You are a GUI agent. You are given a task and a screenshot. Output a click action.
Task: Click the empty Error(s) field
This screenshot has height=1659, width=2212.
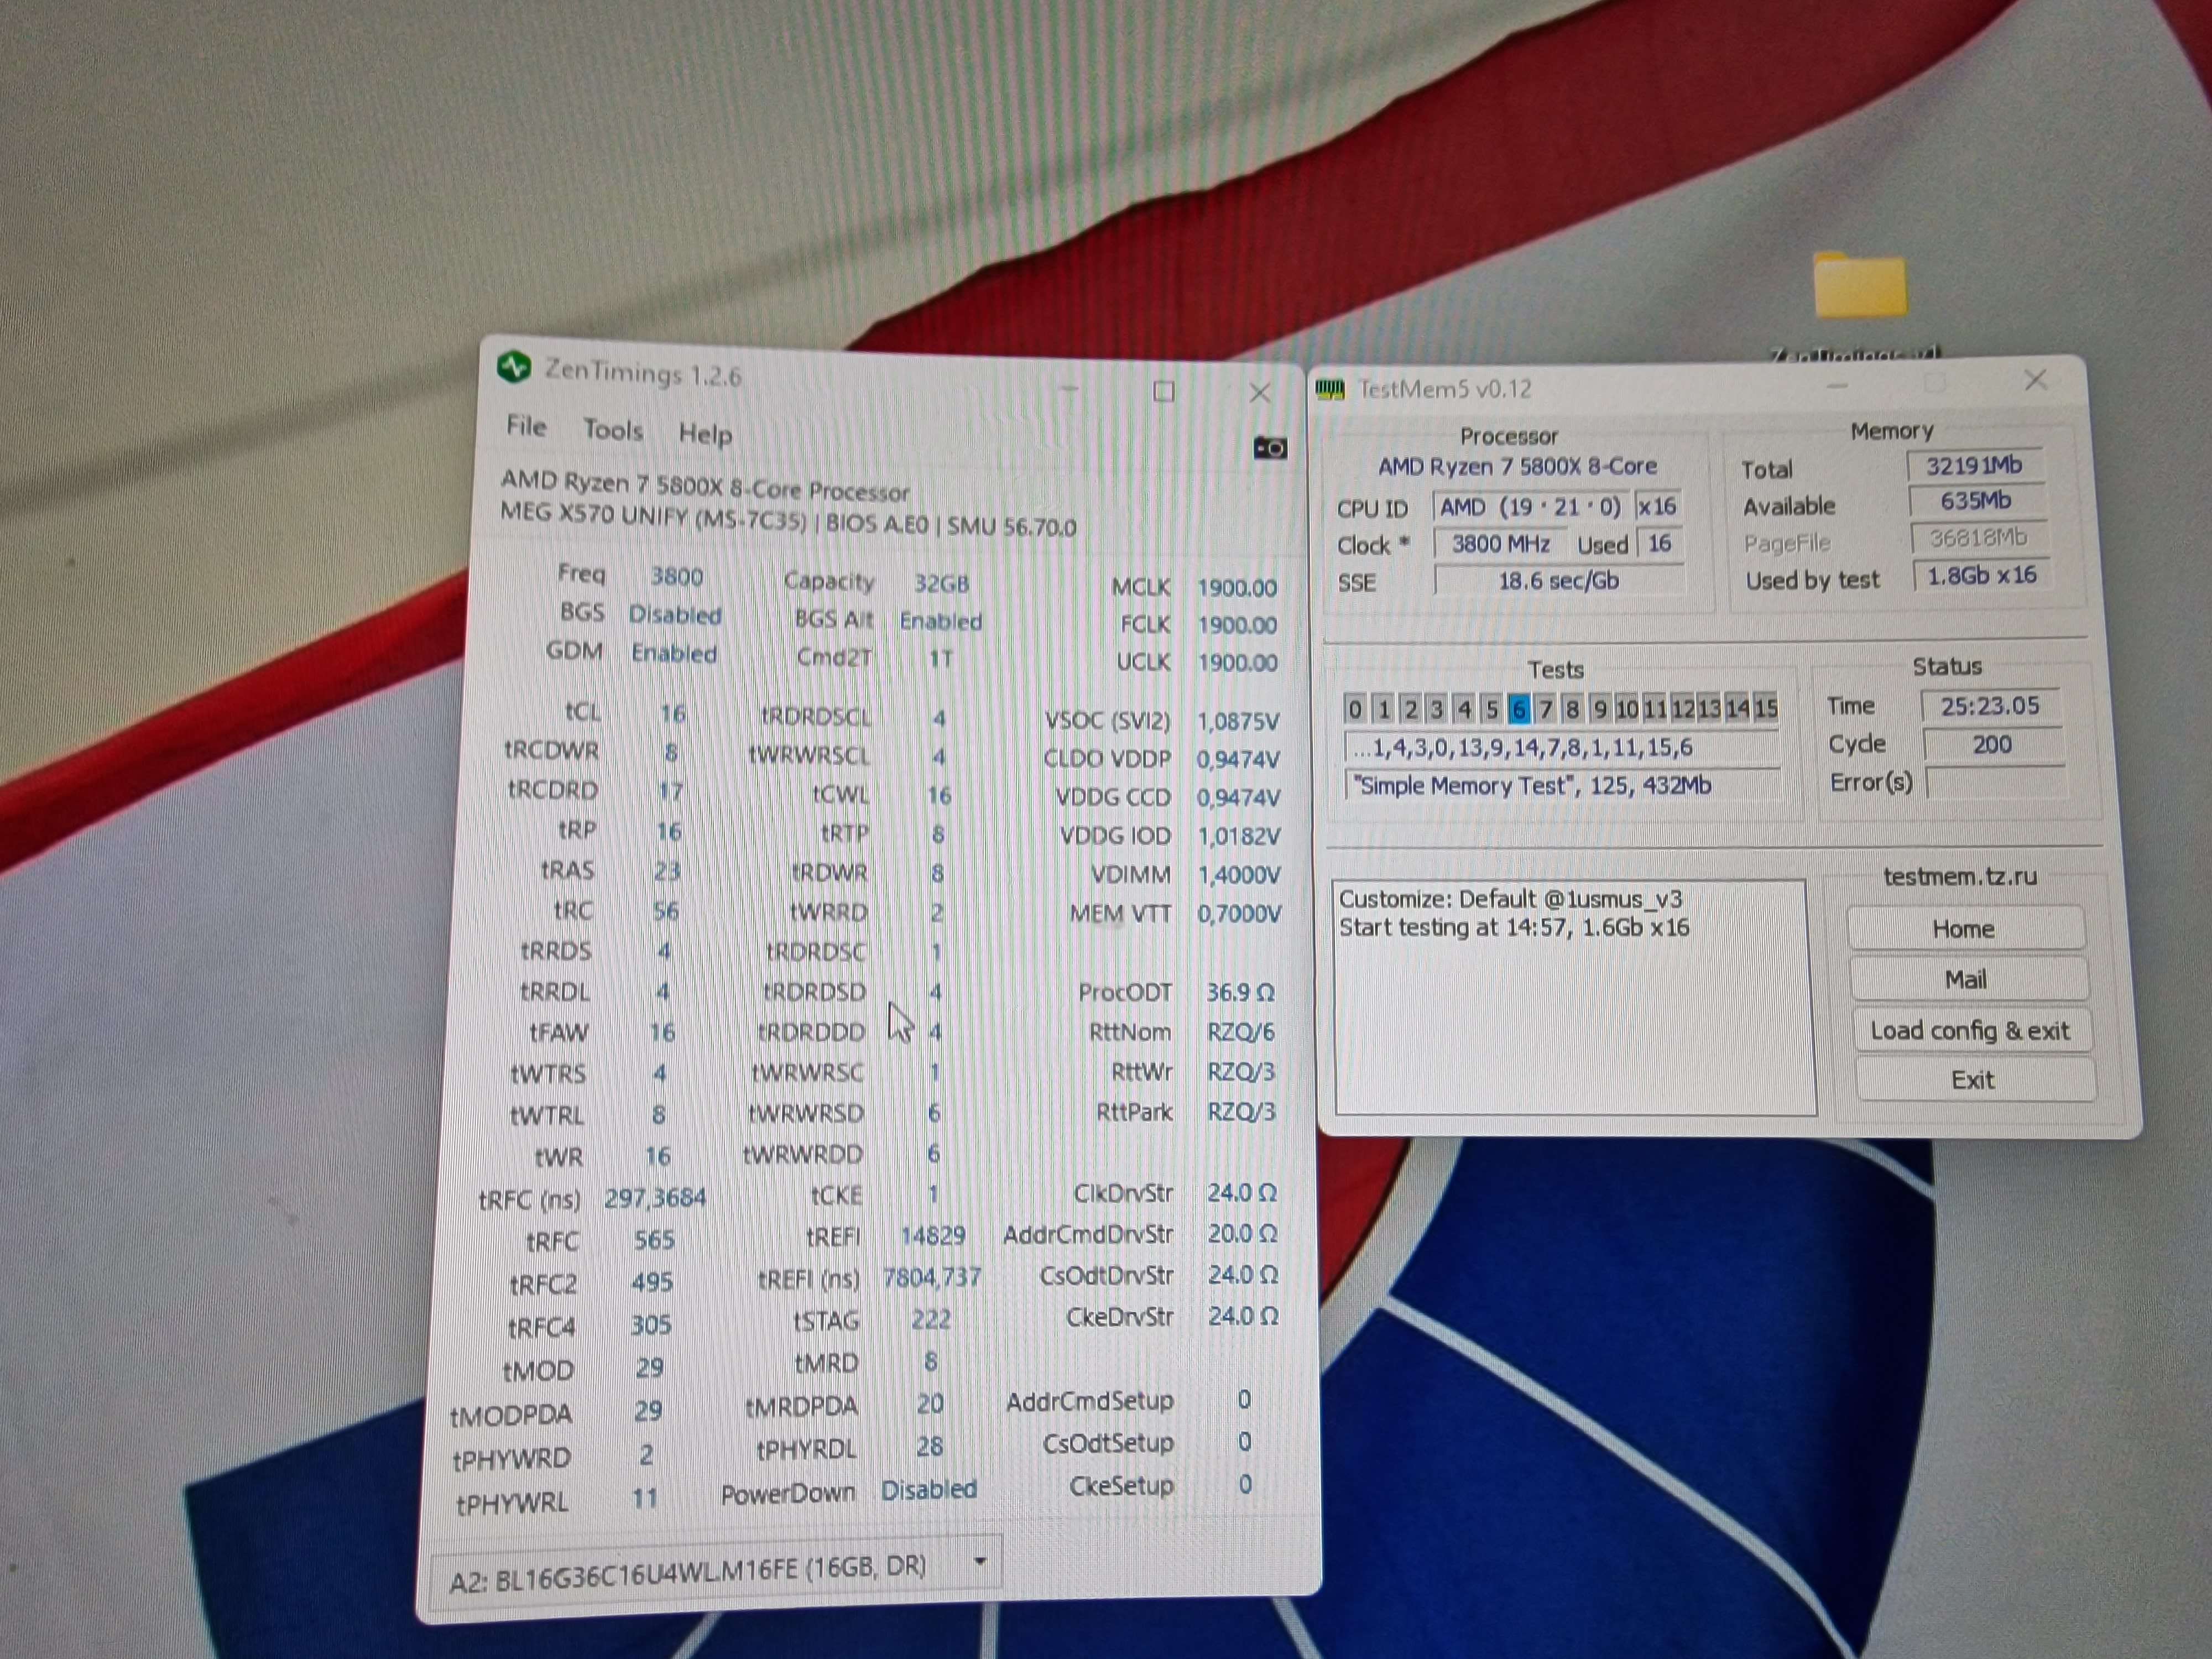point(1996,782)
